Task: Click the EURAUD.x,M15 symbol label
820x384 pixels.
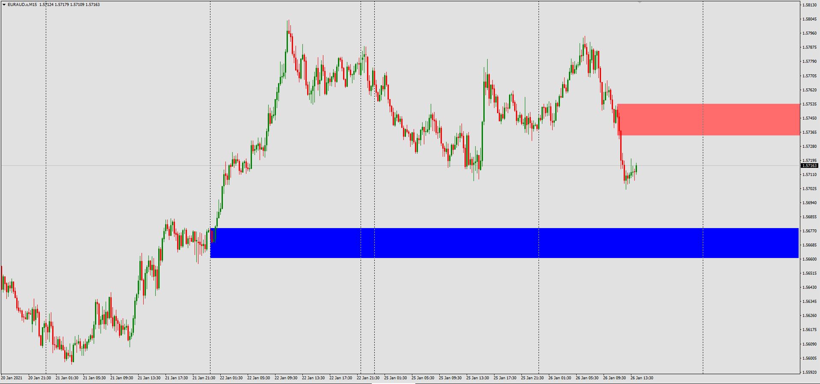Action: pyautogui.click(x=22, y=5)
